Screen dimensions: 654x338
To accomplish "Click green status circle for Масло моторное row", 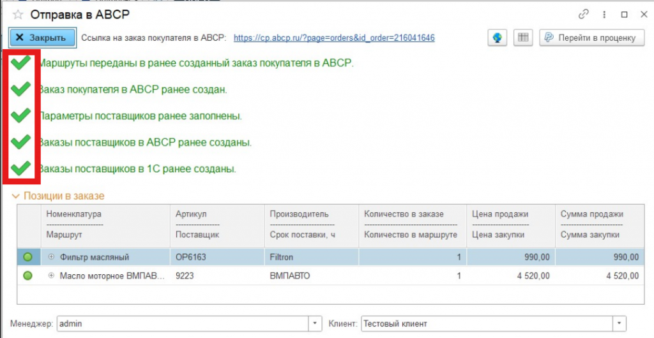I will click(27, 276).
